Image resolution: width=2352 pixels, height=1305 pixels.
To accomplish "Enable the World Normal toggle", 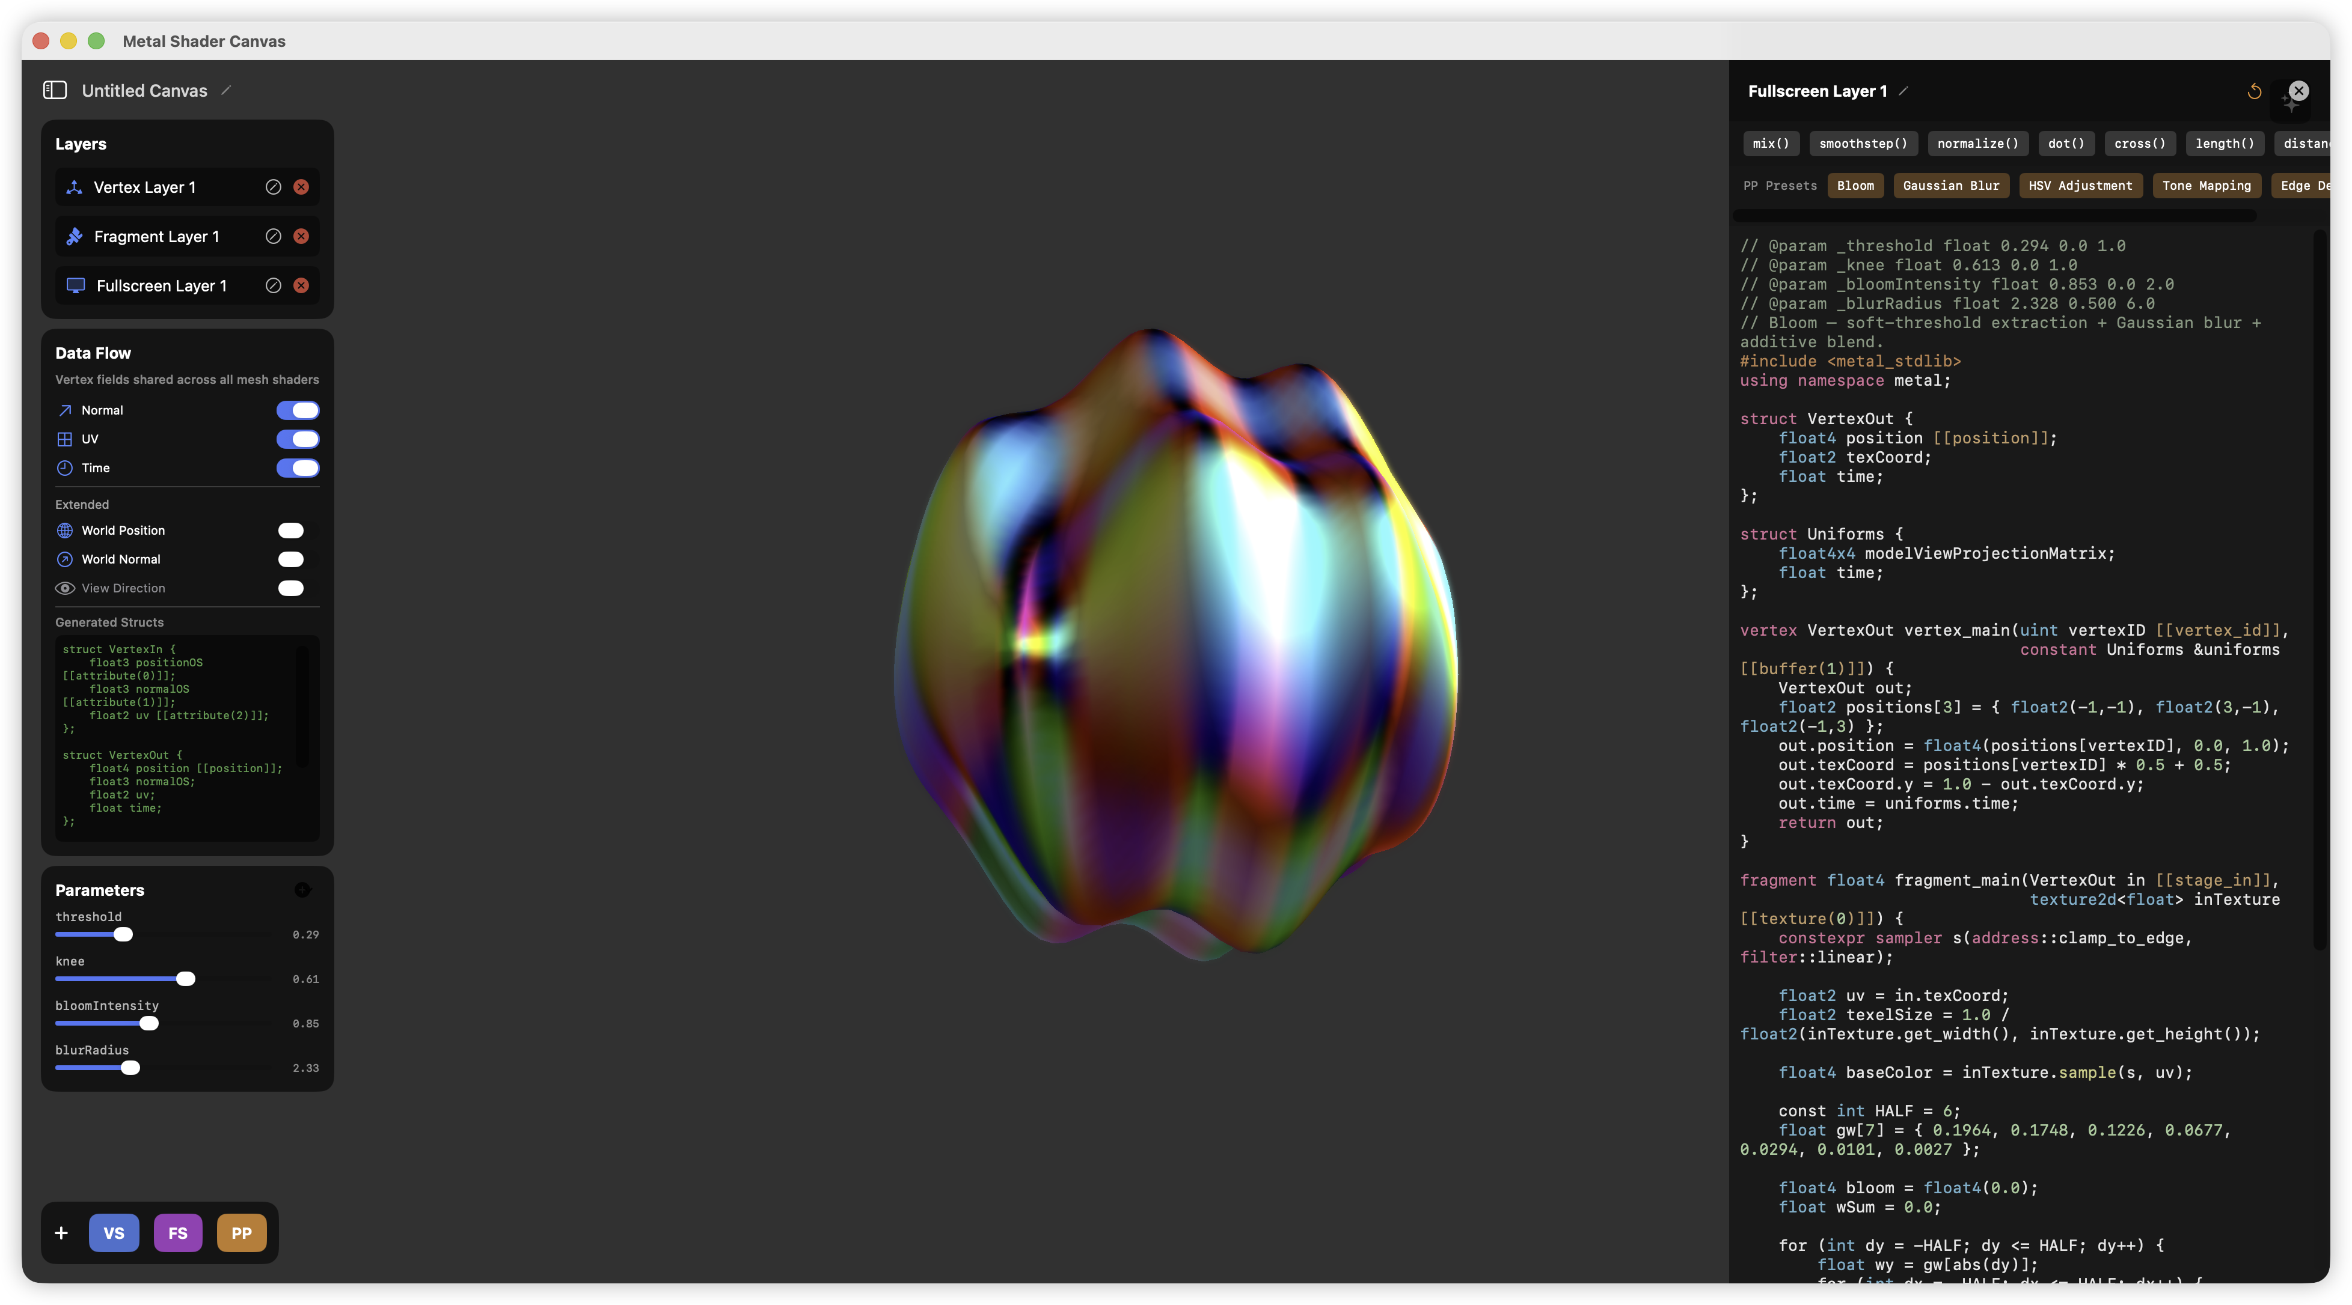I will 290,559.
